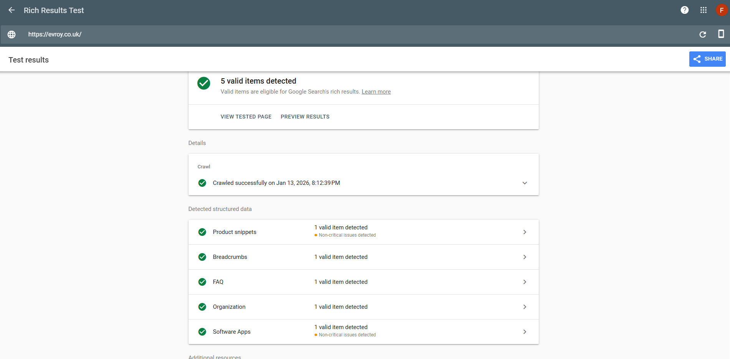Open the help menu
The image size is (730, 359).
[684, 10]
